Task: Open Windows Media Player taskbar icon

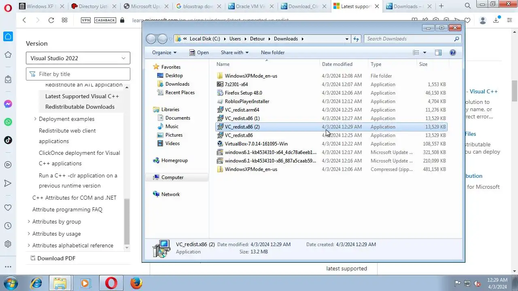Action: point(85,283)
